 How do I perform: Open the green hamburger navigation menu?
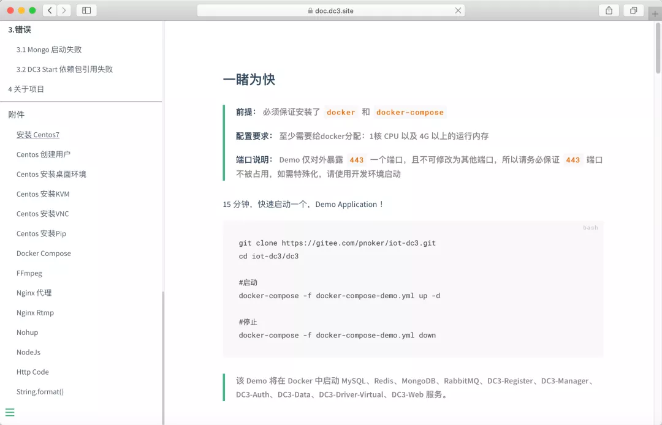point(9,412)
